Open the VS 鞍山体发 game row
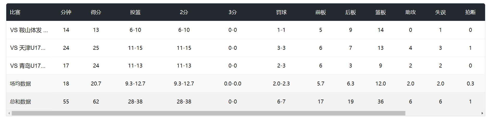Image resolution: width=489 pixels, height=123 pixels. coord(29,30)
